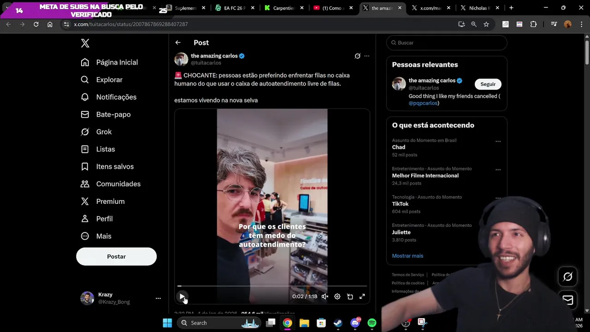590x332 pixels.
Task: Open video settings gear
Action: click(x=337, y=296)
